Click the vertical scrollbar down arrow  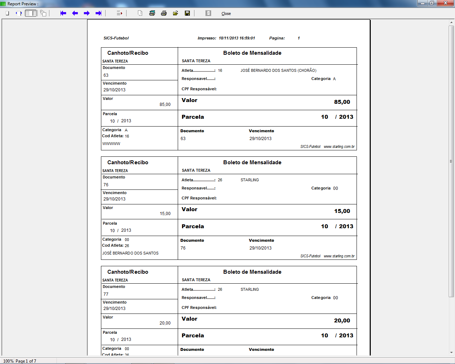point(451,352)
